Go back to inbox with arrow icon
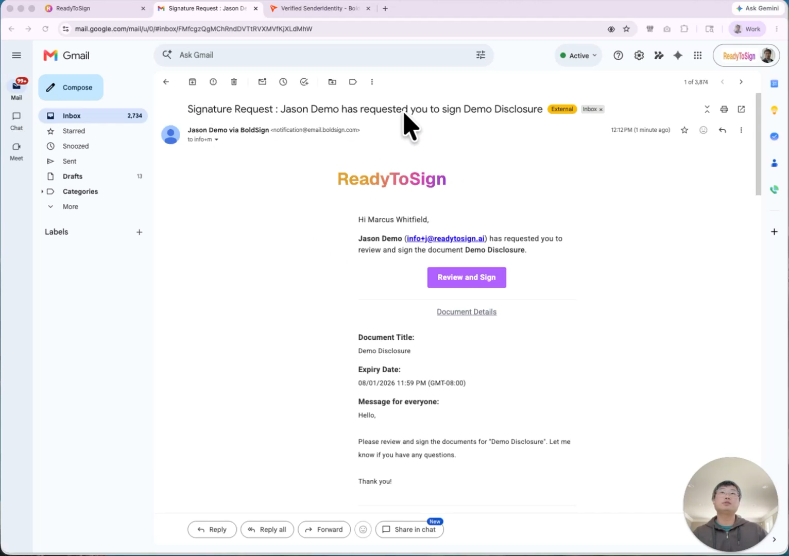Screen dimensions: 789x556 click(166, 82)
